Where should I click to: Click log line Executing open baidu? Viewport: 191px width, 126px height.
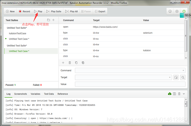pyautogui.click(x=39, y=118)
